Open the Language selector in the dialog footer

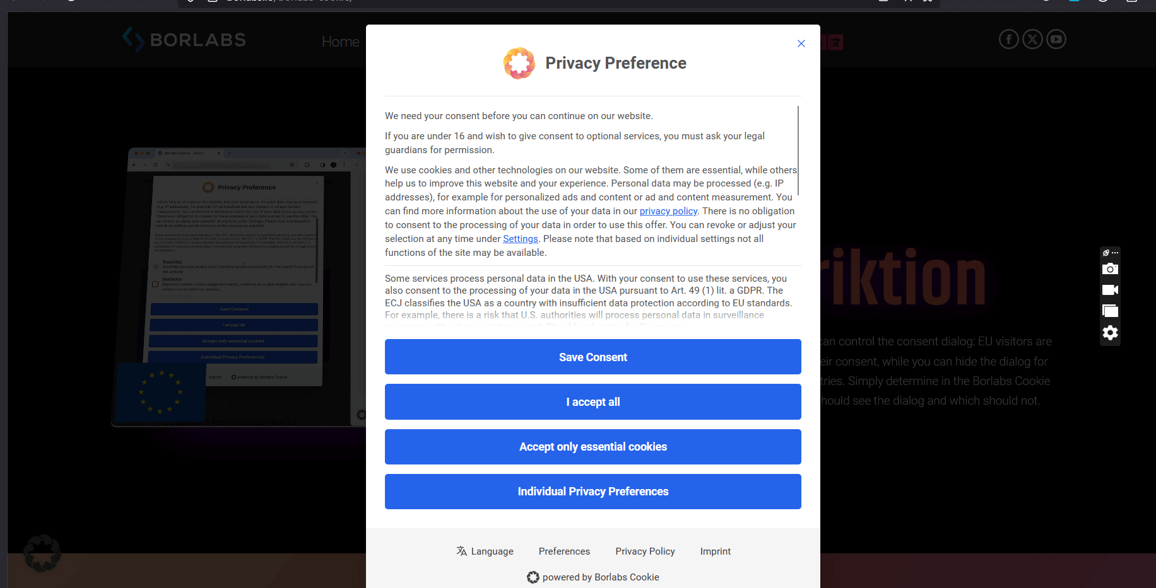(x=485, y=551)
